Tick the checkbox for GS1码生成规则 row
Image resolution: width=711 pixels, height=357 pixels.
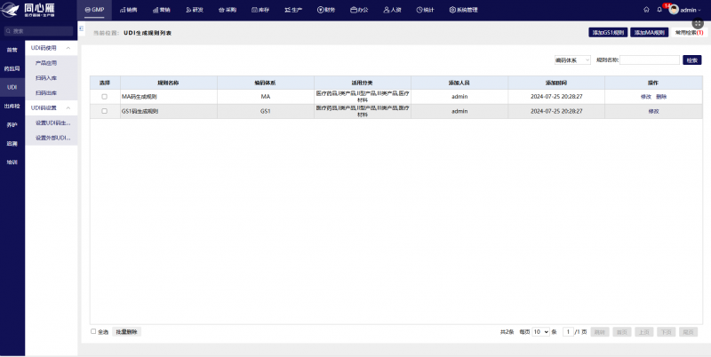pyautogui.click(x=104, y=111)
